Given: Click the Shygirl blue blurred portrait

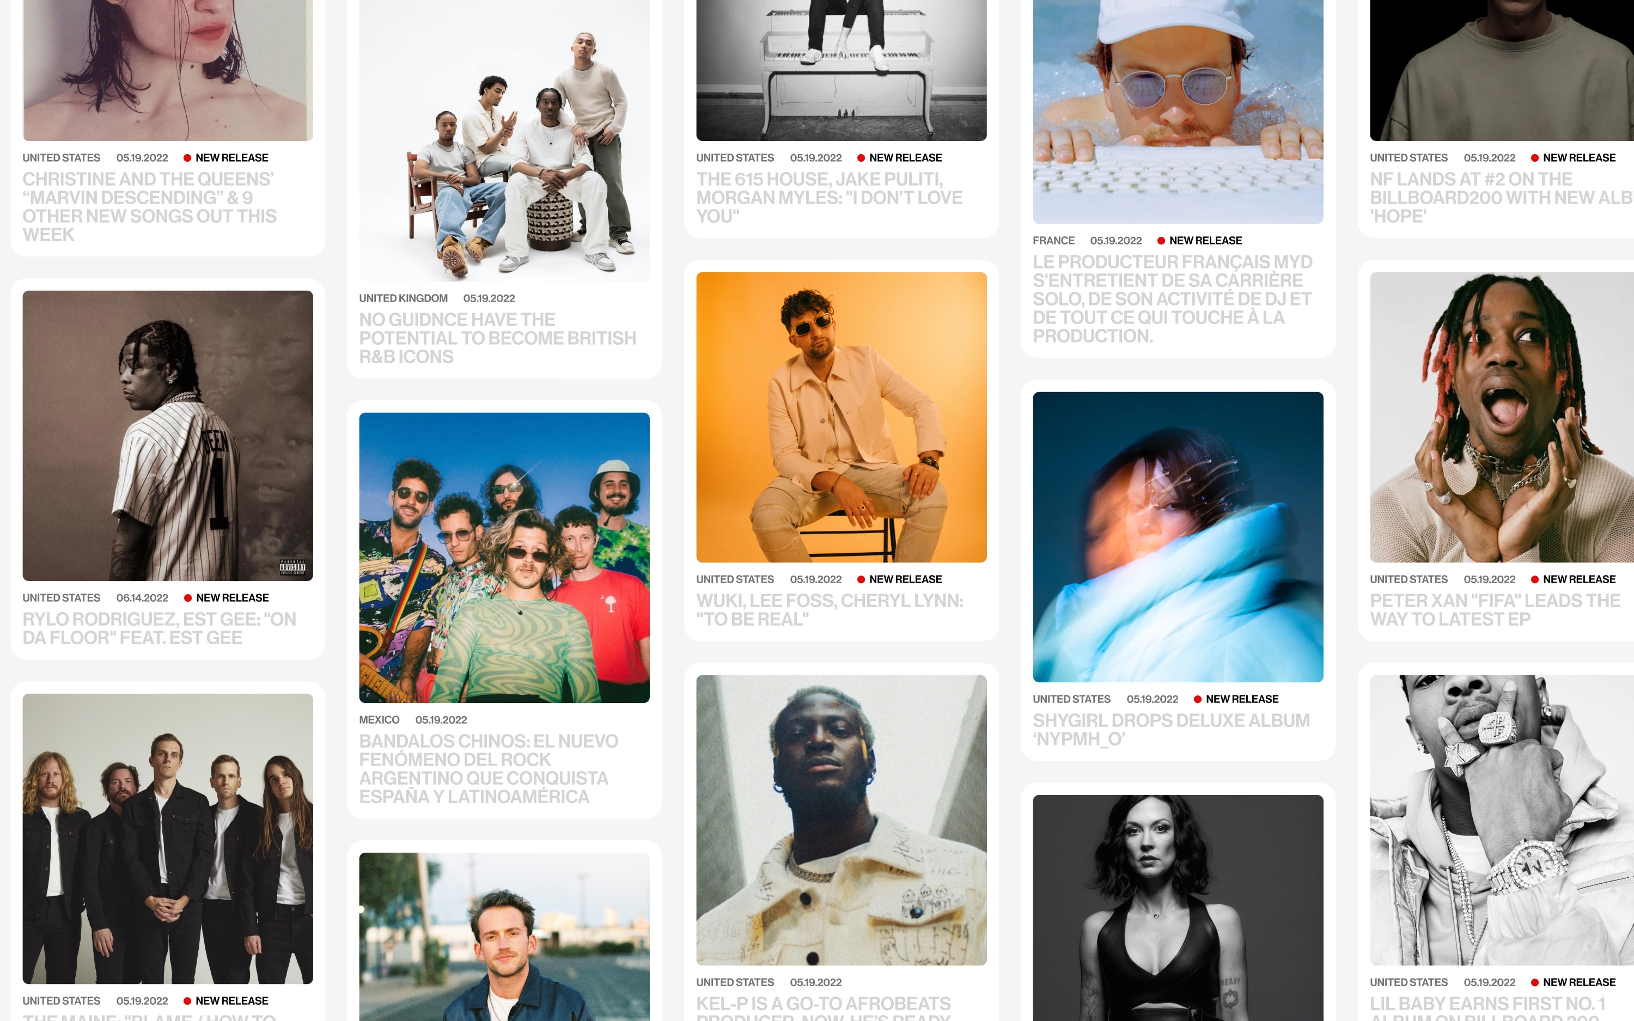Looking at the screenshot, I should pyautogui.click(x=1178, y=537).
